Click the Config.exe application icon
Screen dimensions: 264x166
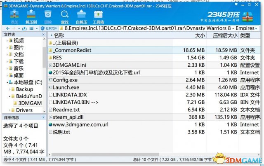50,80
